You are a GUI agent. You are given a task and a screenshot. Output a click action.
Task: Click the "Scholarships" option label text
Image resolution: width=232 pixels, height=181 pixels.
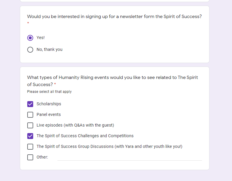[49, 104]
